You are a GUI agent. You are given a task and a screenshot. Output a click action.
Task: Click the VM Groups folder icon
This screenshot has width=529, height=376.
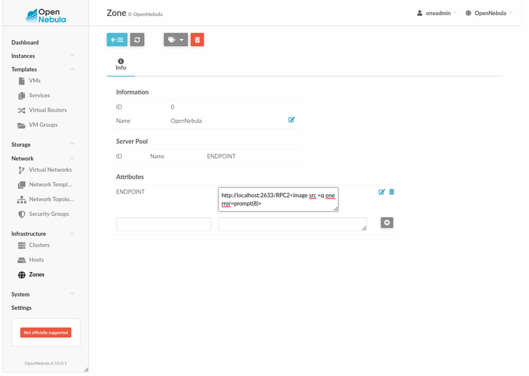pos(21,125)
